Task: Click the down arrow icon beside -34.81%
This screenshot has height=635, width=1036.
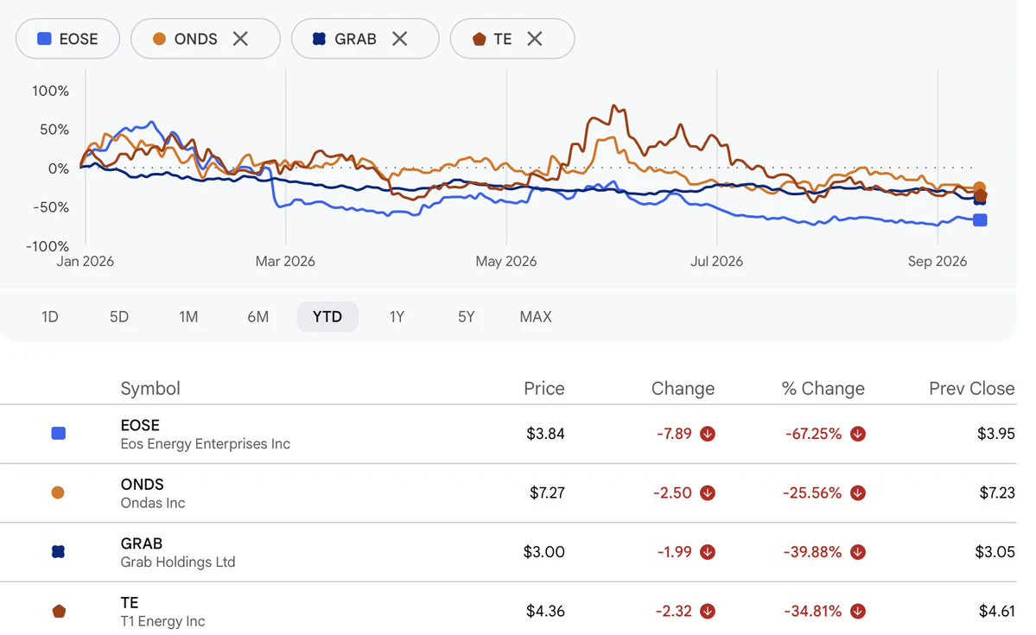Action: click(x=858, y=611)
